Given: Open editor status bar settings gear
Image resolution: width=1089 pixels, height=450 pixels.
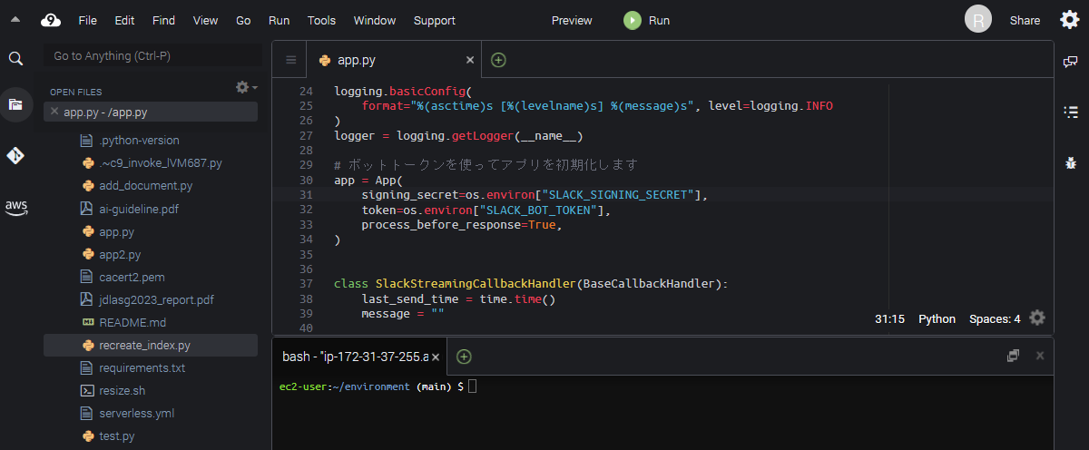Looking at the screenshot, I should (1037, 318).
